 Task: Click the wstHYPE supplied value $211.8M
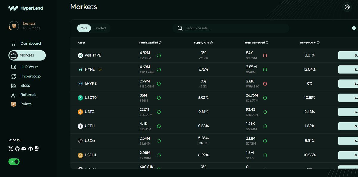pos(146,58)
